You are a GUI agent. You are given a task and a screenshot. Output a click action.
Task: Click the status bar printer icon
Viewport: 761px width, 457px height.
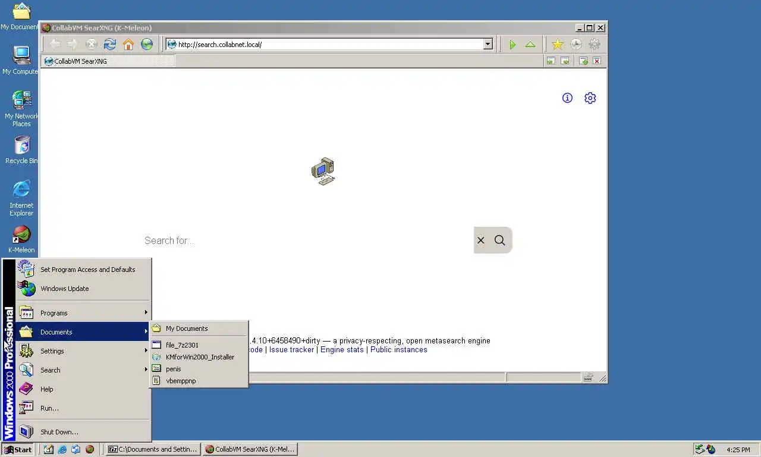tap(588, 377)
